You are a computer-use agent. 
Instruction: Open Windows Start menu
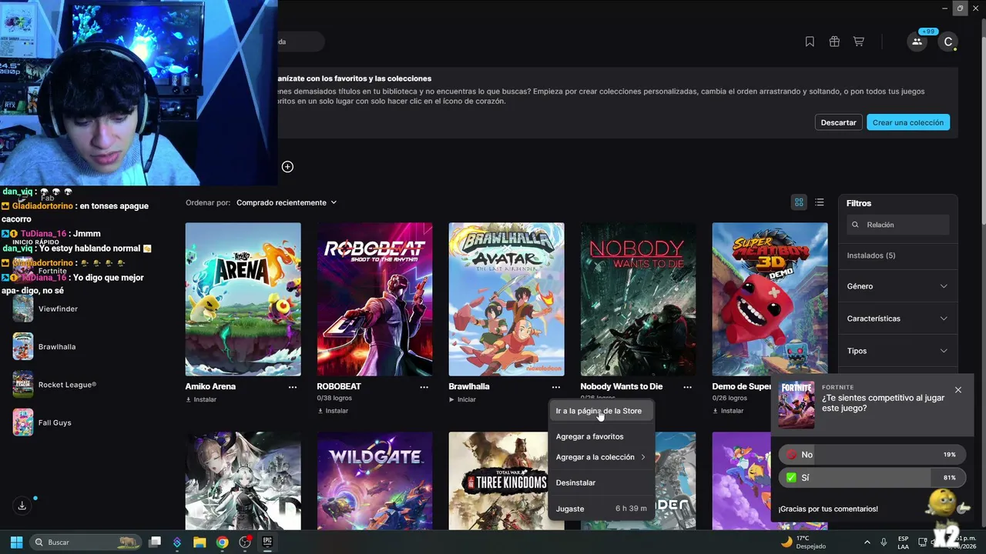pos(16,542)
